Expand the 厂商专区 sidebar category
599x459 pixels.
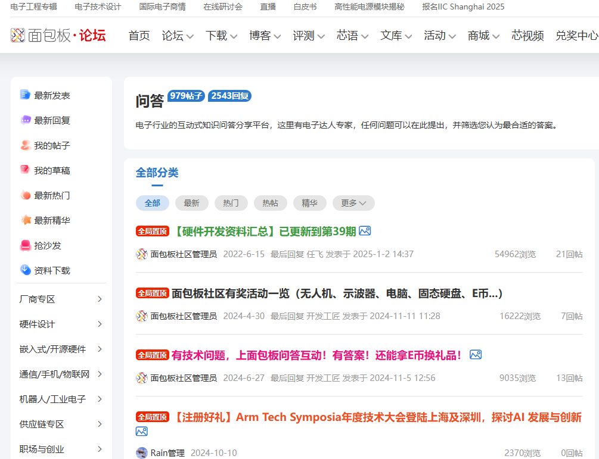coord(100,299)
